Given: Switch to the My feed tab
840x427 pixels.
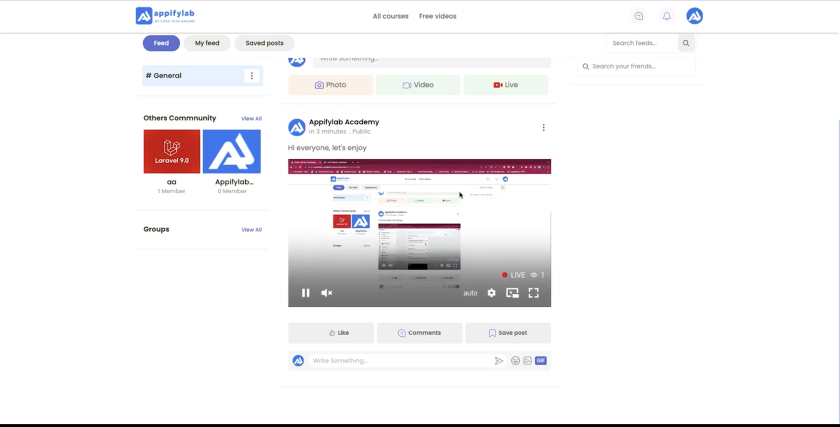Looking at the screenshot, I should [x=207, y=43].
